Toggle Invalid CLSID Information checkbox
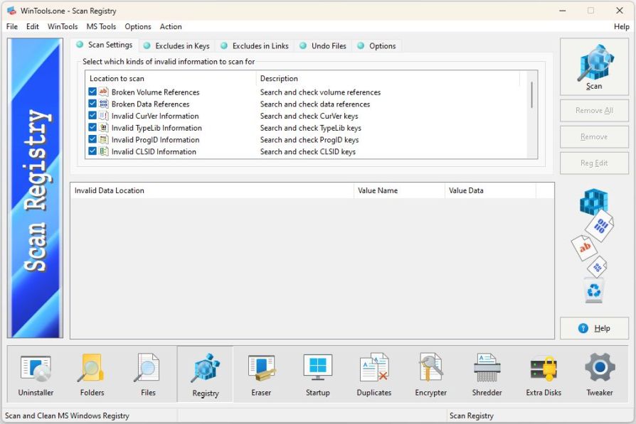 (92, 151)
